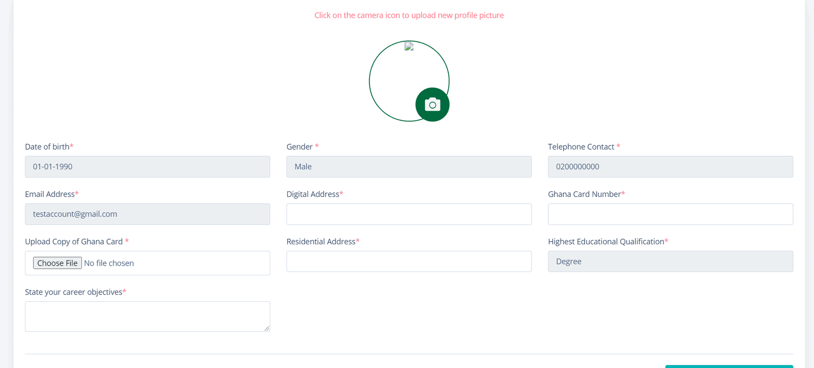Click the "Digital Address" label

coord(312,194)
